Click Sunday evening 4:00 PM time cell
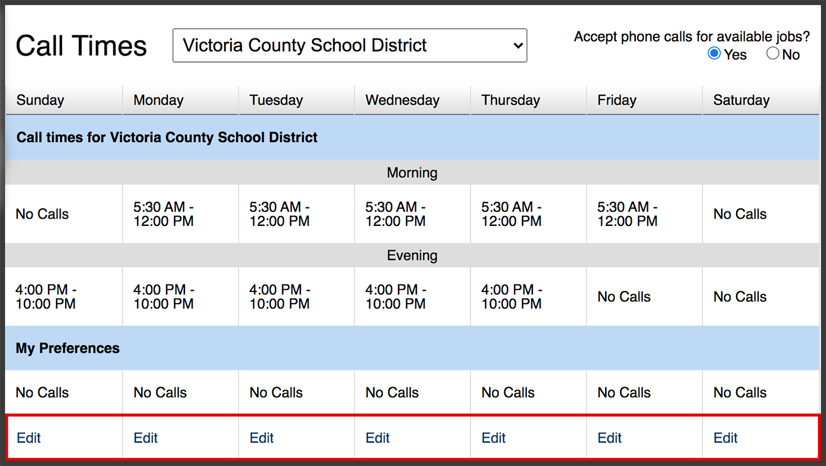Image resolution: width=826 pixels, height=466 pixels. click(x=64, y=296)
